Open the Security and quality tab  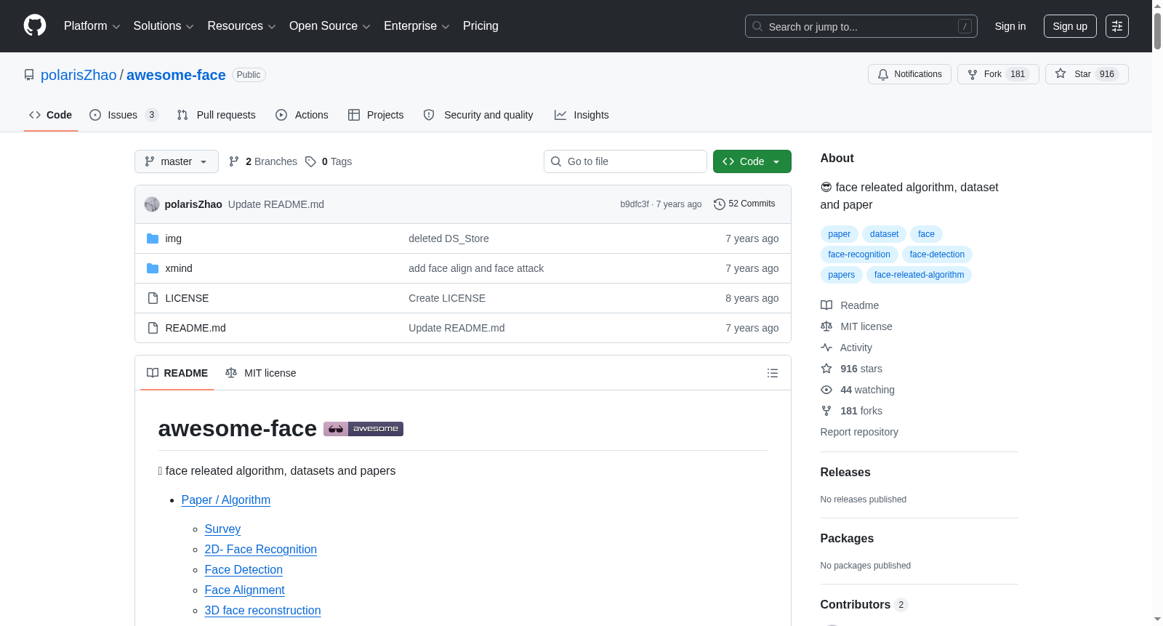[x=478, y=115]
